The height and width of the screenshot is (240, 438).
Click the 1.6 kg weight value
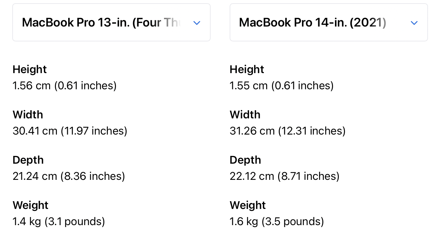[277, 222]
